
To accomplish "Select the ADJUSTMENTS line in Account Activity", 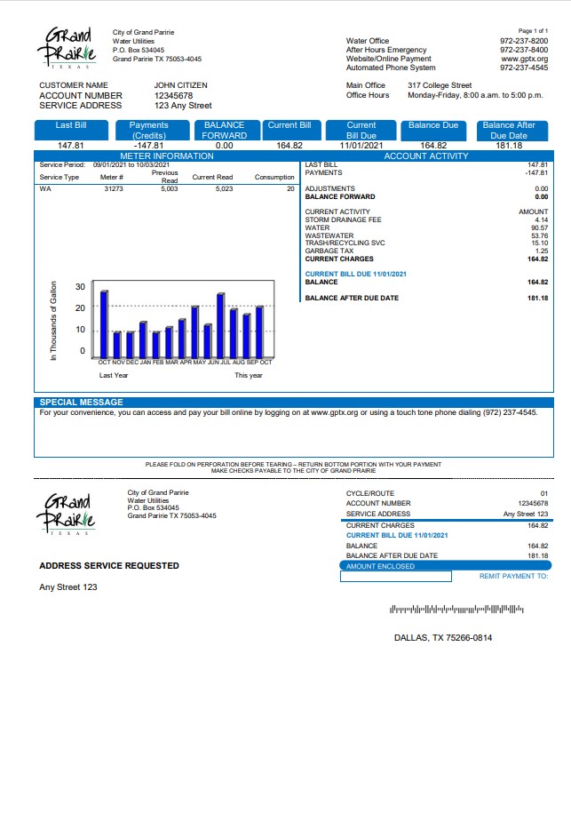I will pos(426,188).
